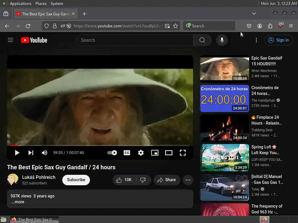Open Firefox application menu
The width and height of the screenshot is (298, 223).
(291, 26)
